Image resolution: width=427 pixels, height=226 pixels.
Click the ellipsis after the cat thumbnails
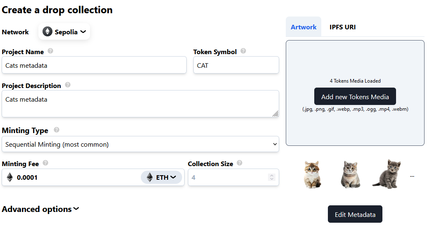coord(412,176)
